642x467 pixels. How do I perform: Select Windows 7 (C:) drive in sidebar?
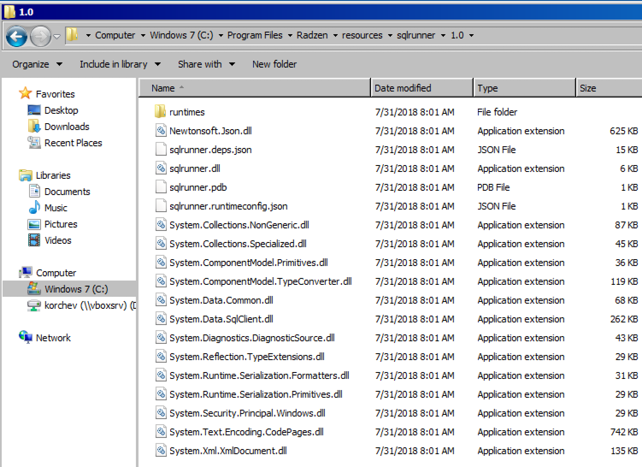pyautogui.click(x=76, y=289)
